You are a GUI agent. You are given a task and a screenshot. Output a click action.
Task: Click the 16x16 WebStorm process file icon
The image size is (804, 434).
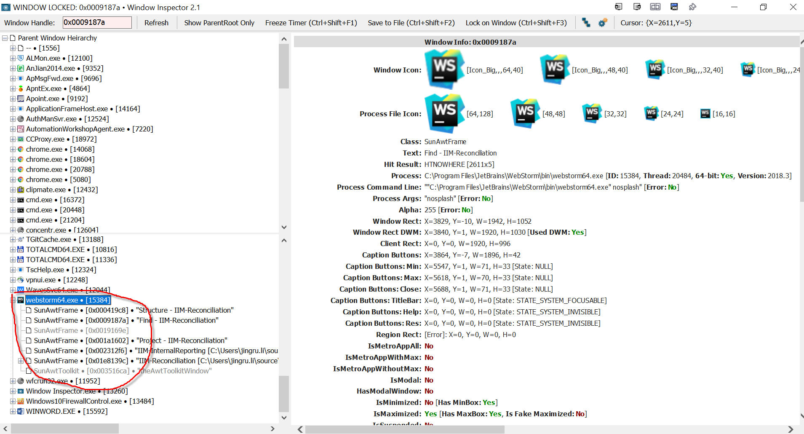(705, 114)
